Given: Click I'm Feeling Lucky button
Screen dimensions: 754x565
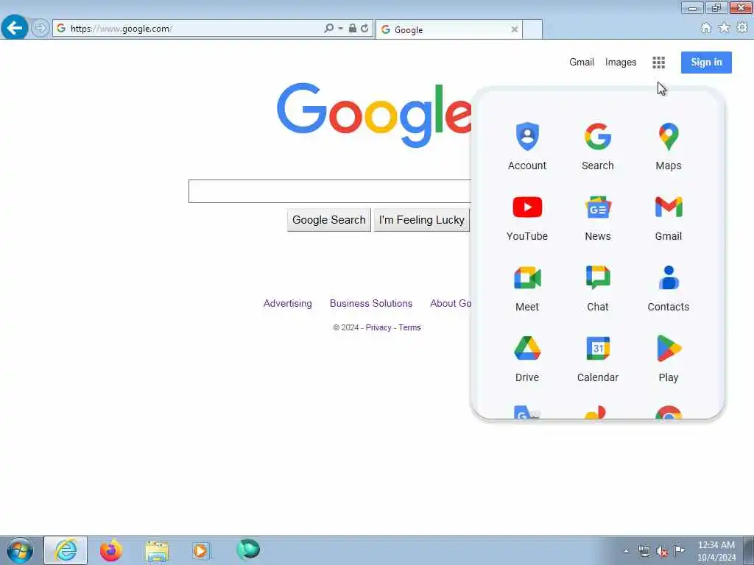Looking at the screenshot, I should (422, 220).
